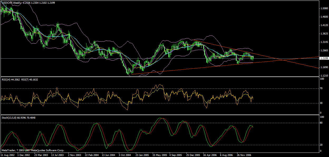This screenshot has height=157, width=329.
Task: Click the 4 Sep 2005 date label
Action: pyautogui.click(x=176, y=155)
